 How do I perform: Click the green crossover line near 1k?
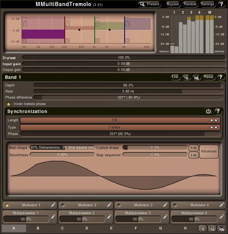(x=95, y=30)
